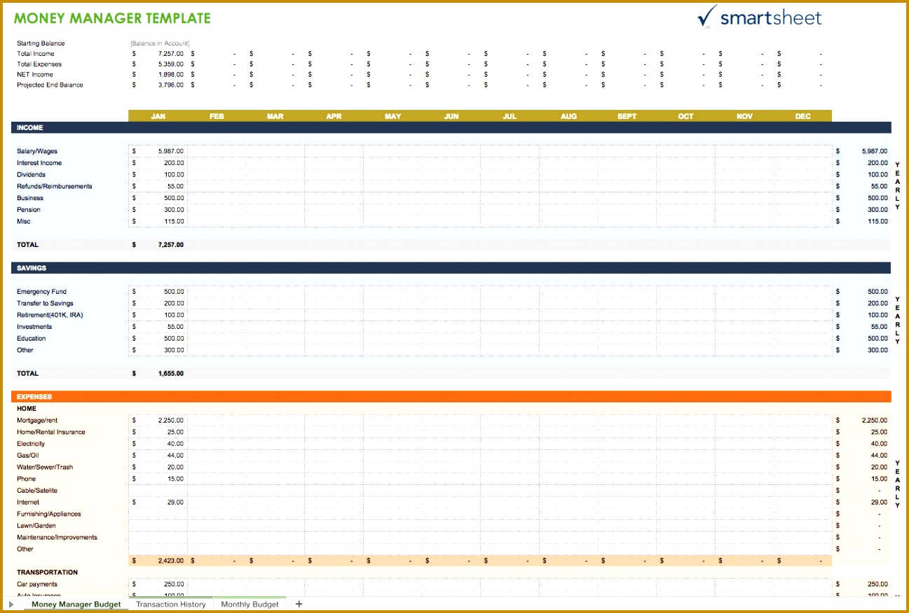Select the JUN column header

(x=451, y=116)
